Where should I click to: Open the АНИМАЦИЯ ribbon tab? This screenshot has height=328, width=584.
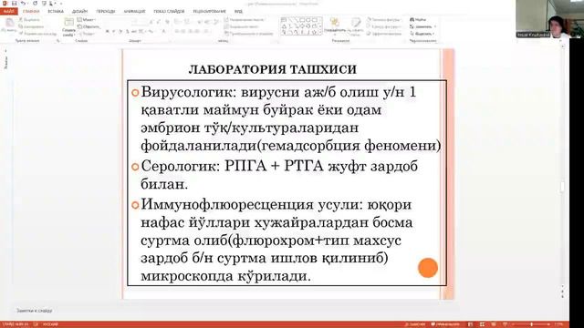[134, 12]
